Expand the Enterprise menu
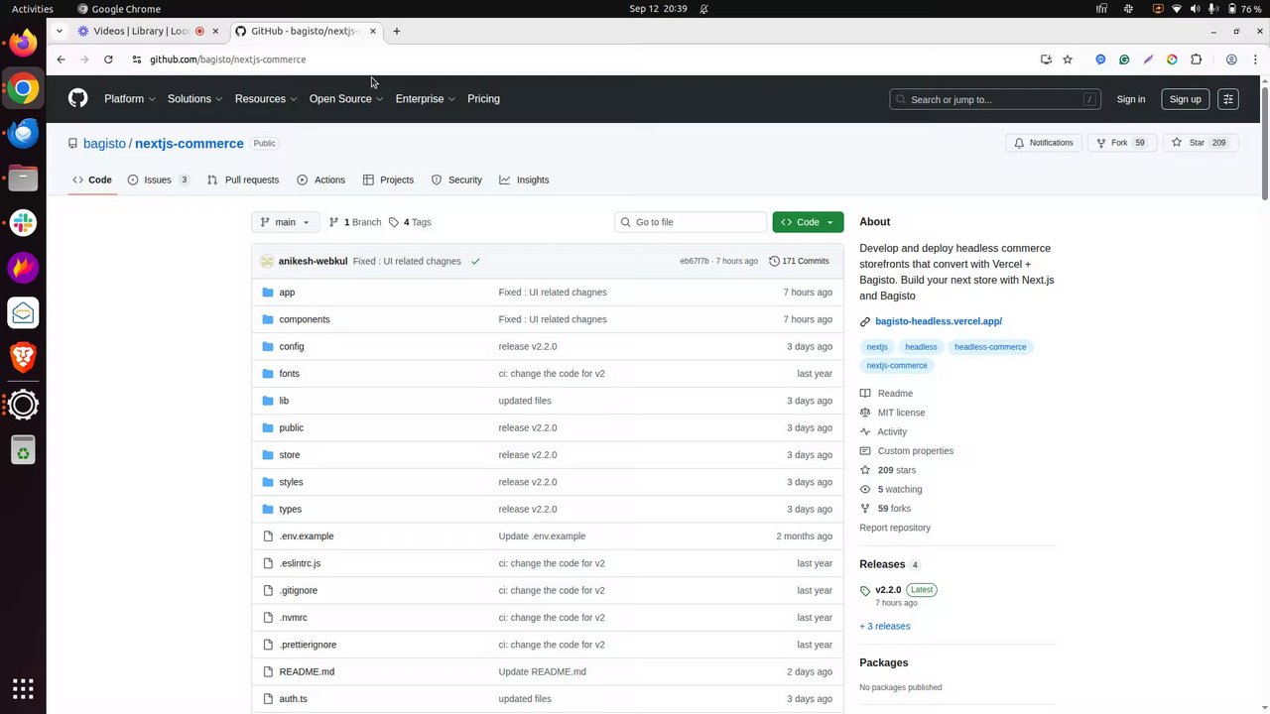 tap(425, 99)
